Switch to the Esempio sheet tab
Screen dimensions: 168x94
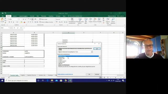pos(50,75)
